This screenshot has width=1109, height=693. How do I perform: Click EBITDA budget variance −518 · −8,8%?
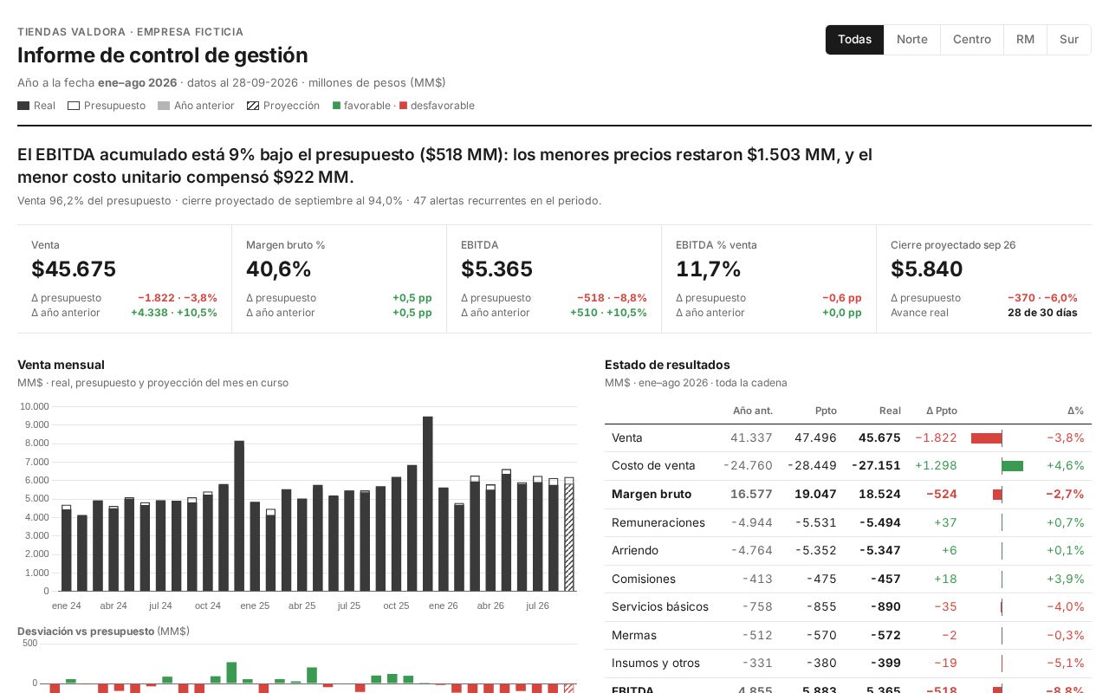612,298
